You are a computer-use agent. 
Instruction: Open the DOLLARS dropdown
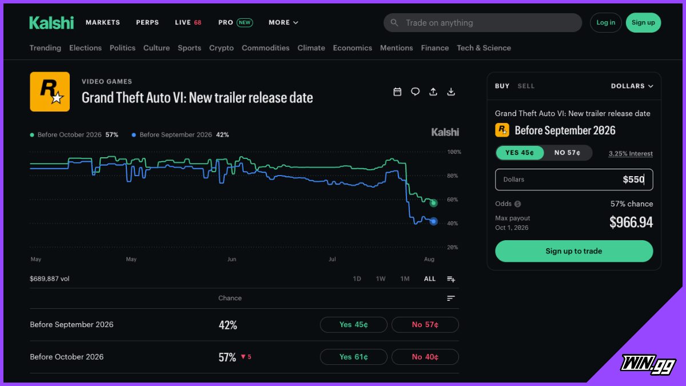tap(632, 86)
